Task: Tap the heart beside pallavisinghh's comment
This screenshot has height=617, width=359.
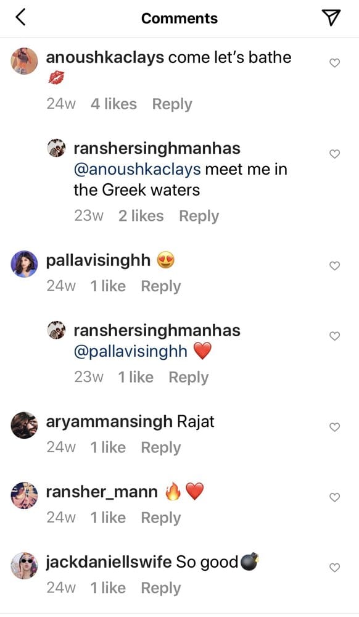Action: [x=334, y=266]
